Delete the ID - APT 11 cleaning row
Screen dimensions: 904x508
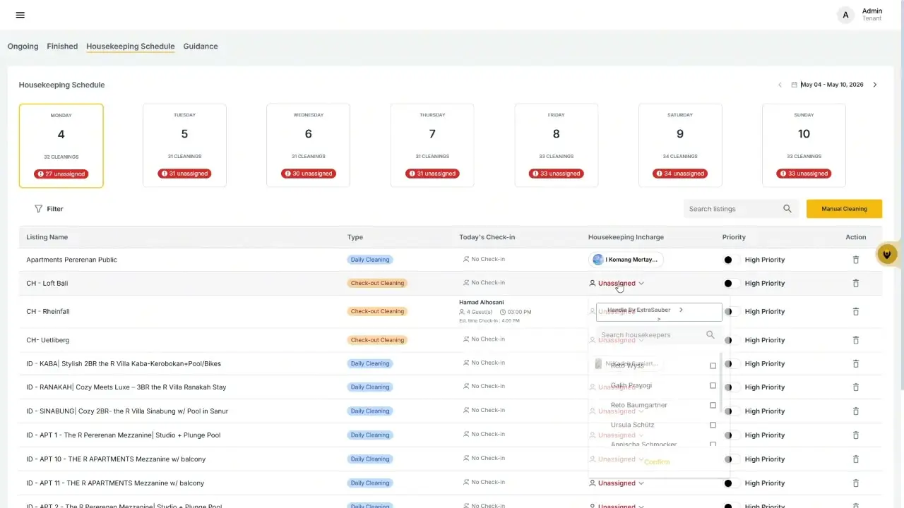856,483
